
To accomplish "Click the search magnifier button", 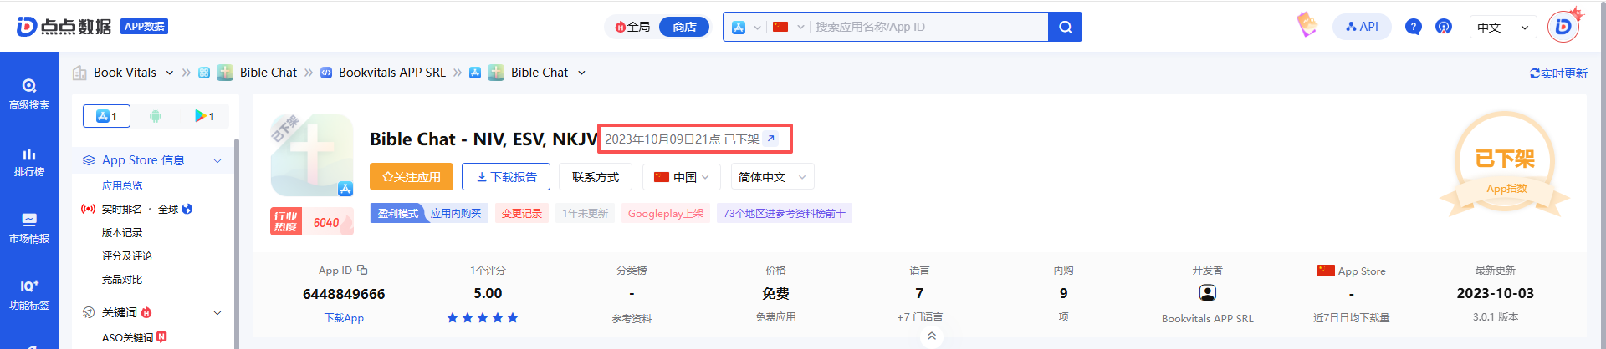I will [1065, 27].
